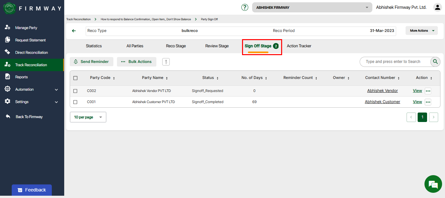Toggle the select-all checkbox in table header
This screenshot has height=198, width=445.
[x=76, y=78]
